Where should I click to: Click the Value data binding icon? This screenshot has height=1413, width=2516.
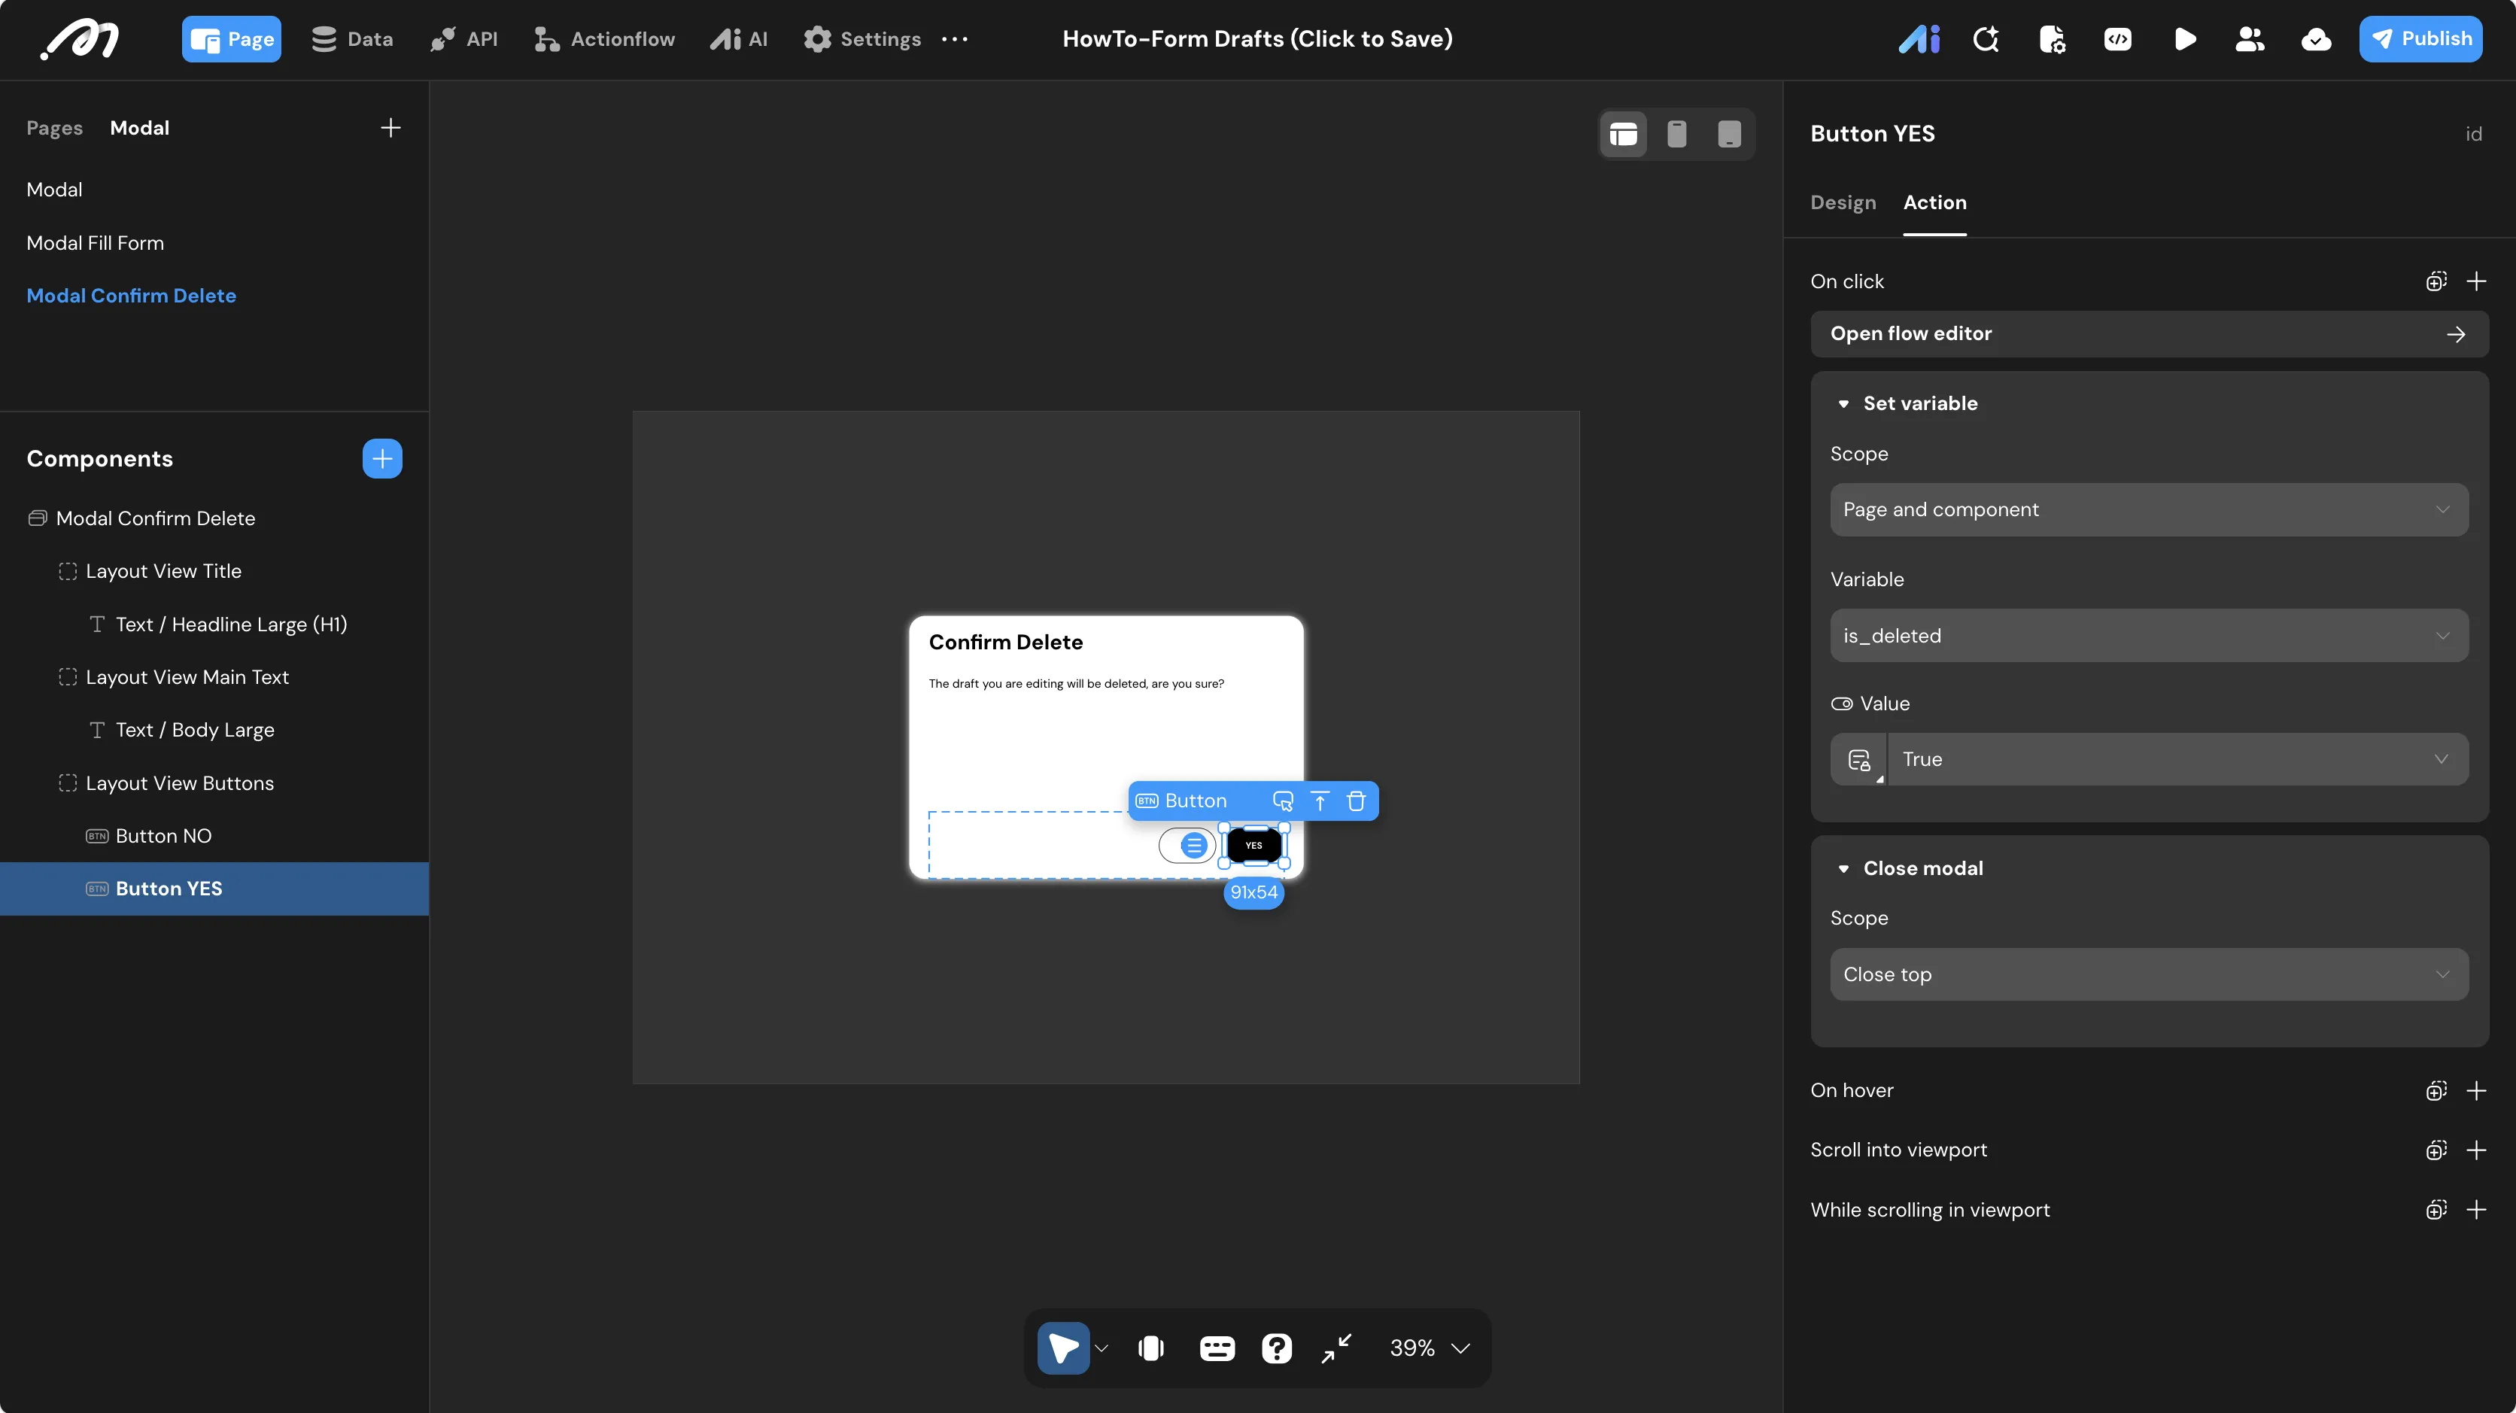coord(1858,760)
